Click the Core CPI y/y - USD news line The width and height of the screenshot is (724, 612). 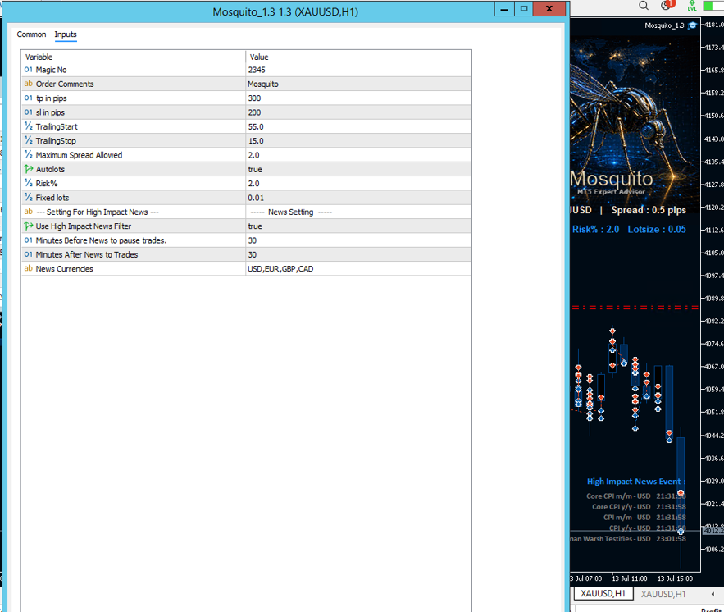tap(639, 507)
